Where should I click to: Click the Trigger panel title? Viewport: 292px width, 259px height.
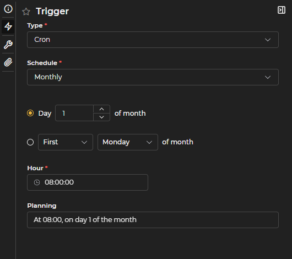coord(52,11)
